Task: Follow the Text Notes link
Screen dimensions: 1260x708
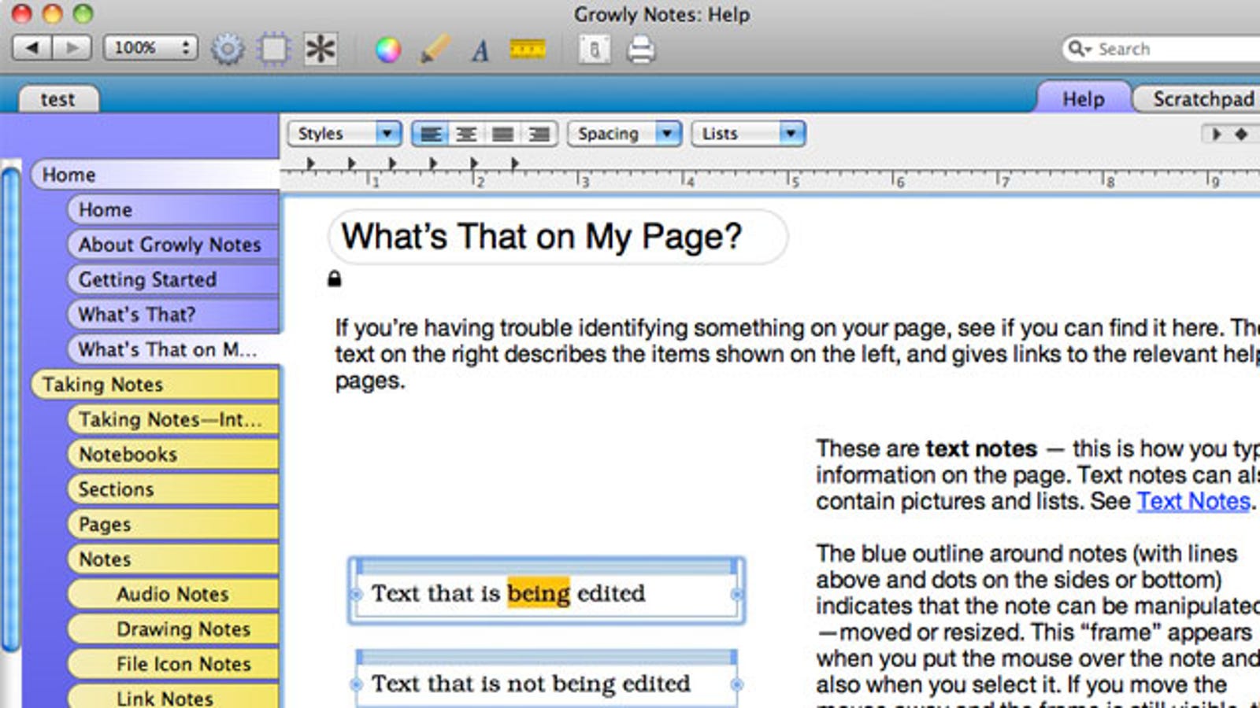Action: tap(1194, 501)
